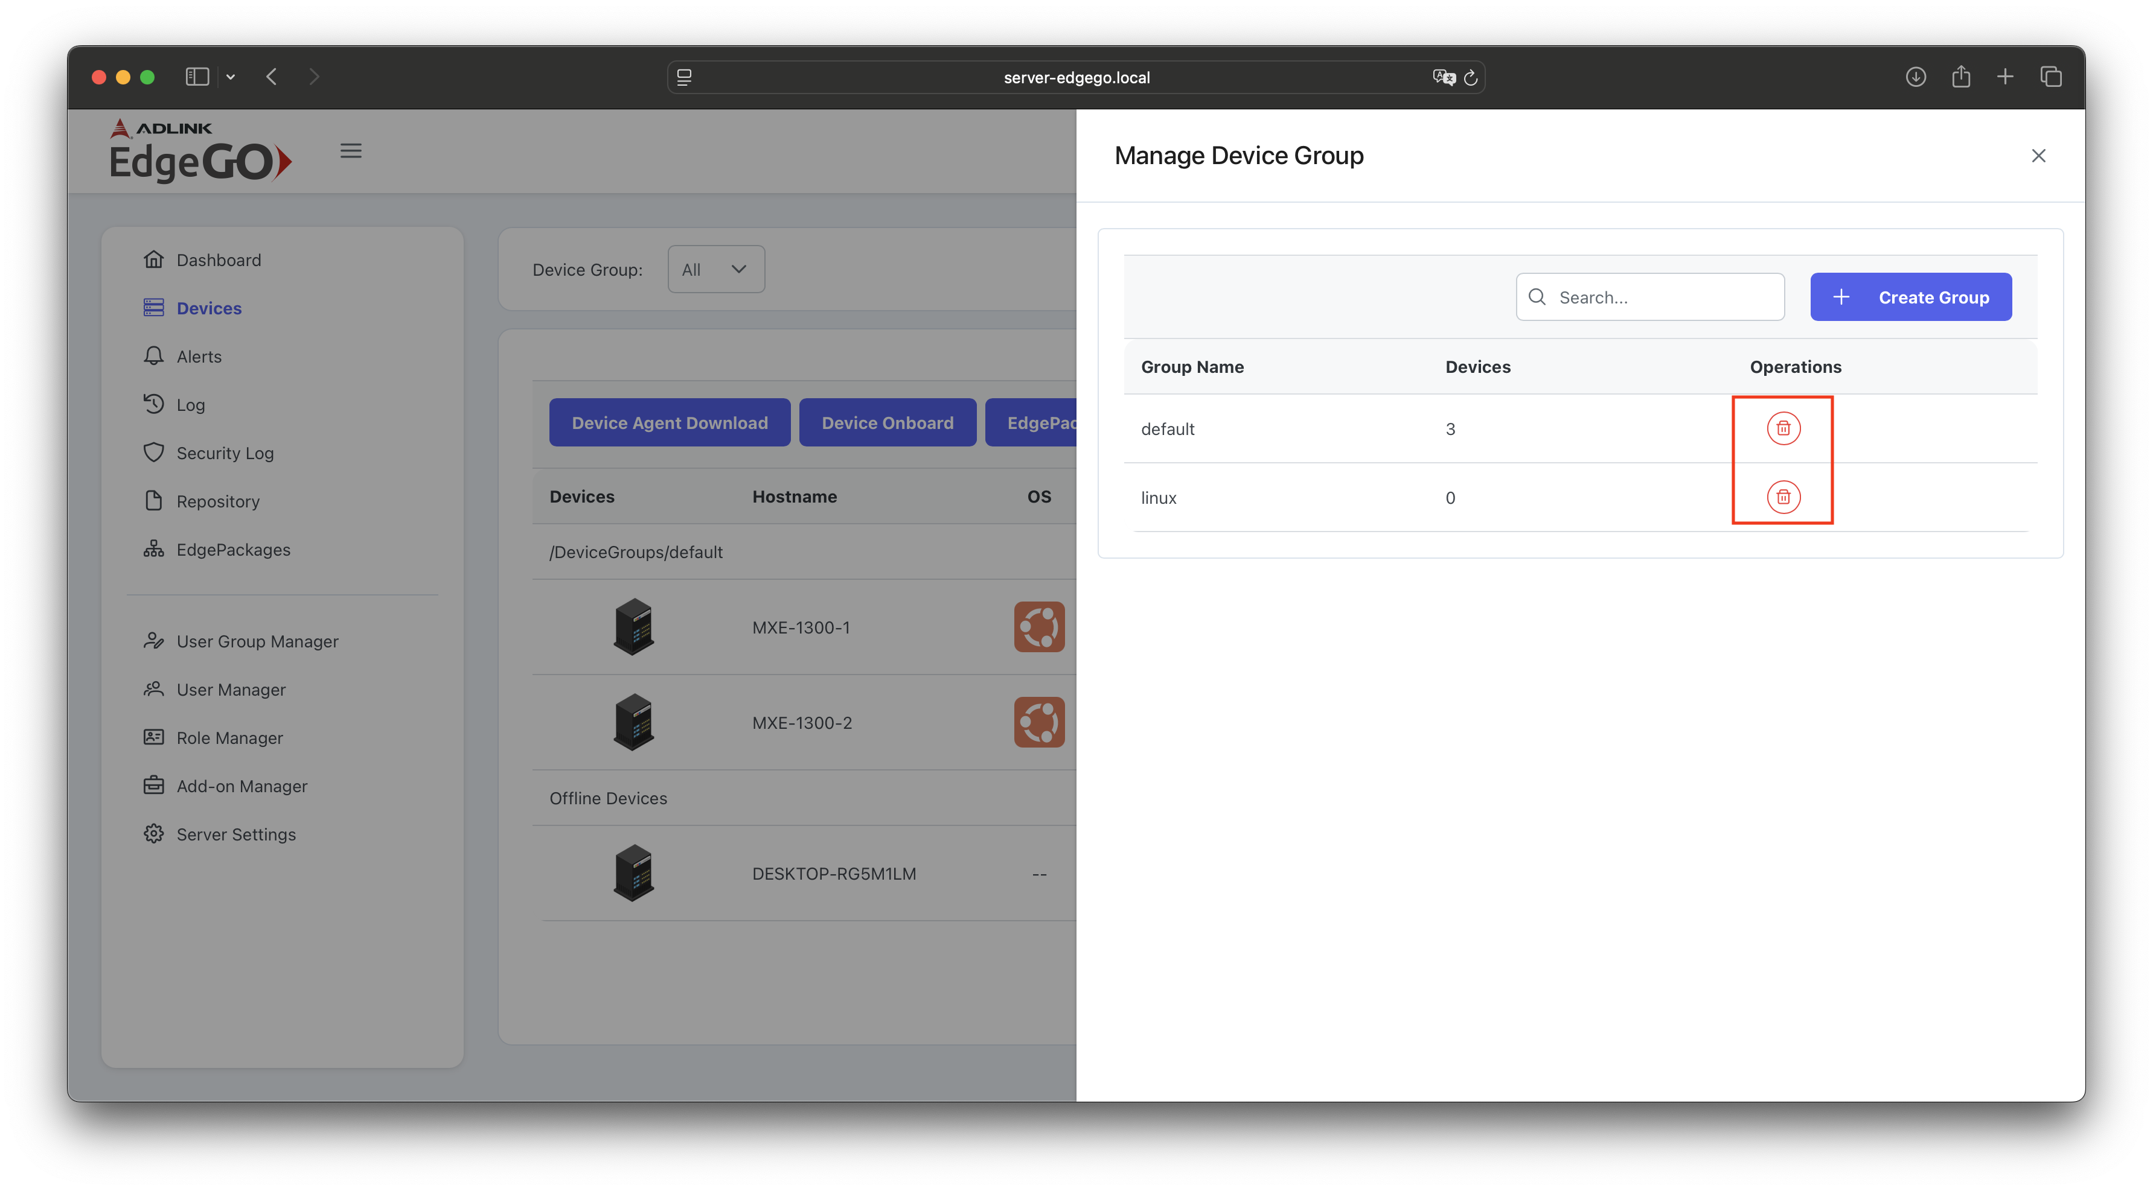Select the DESKTOP-RG5M1LM device thumbnail
2153x1191 pixels.
633,874
